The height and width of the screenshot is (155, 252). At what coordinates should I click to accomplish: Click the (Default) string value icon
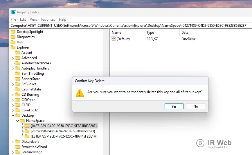pyautogui.click(x=114, y=39)
